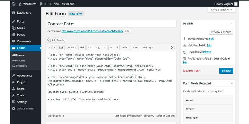Open the Appearance menu in the sidebar

[25, 75]
